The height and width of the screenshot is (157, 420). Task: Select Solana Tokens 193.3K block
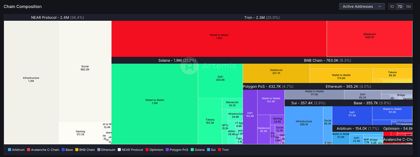(x=210, y=121)
